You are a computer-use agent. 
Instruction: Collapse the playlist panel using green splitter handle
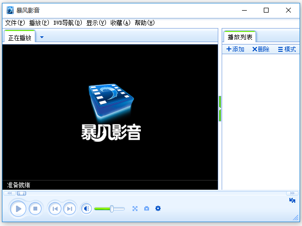pyautogui.click(x=220, y=109)
